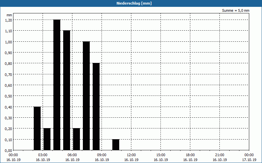Click the mm unit label above y-axis
Image resolution: width=262 pixels, height=163 pixels.
[x=9, y=15]
